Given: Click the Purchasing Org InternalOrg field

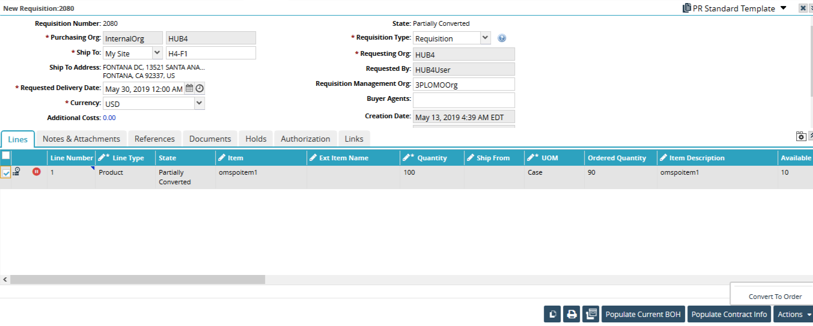Looking at the screenshot, I should pos(133,38).
